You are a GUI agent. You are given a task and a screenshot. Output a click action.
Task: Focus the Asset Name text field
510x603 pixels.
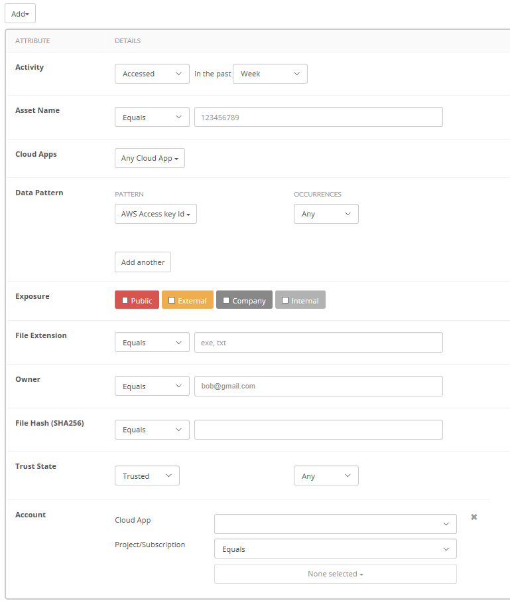318,118
